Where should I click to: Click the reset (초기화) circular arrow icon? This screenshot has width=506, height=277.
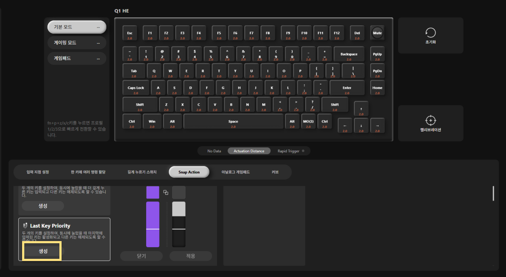(x=431, y=32)
